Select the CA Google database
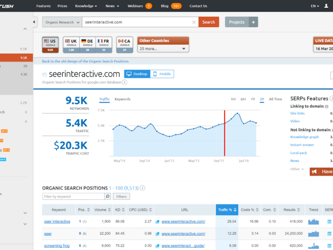This screenshot has height=250, width=333. click(125, 45)
